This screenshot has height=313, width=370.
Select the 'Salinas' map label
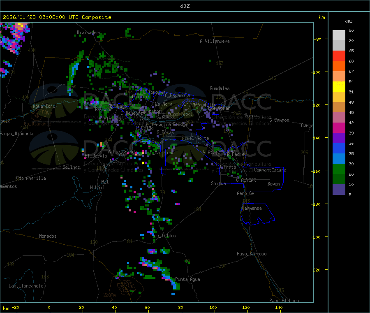click(71, 167)
